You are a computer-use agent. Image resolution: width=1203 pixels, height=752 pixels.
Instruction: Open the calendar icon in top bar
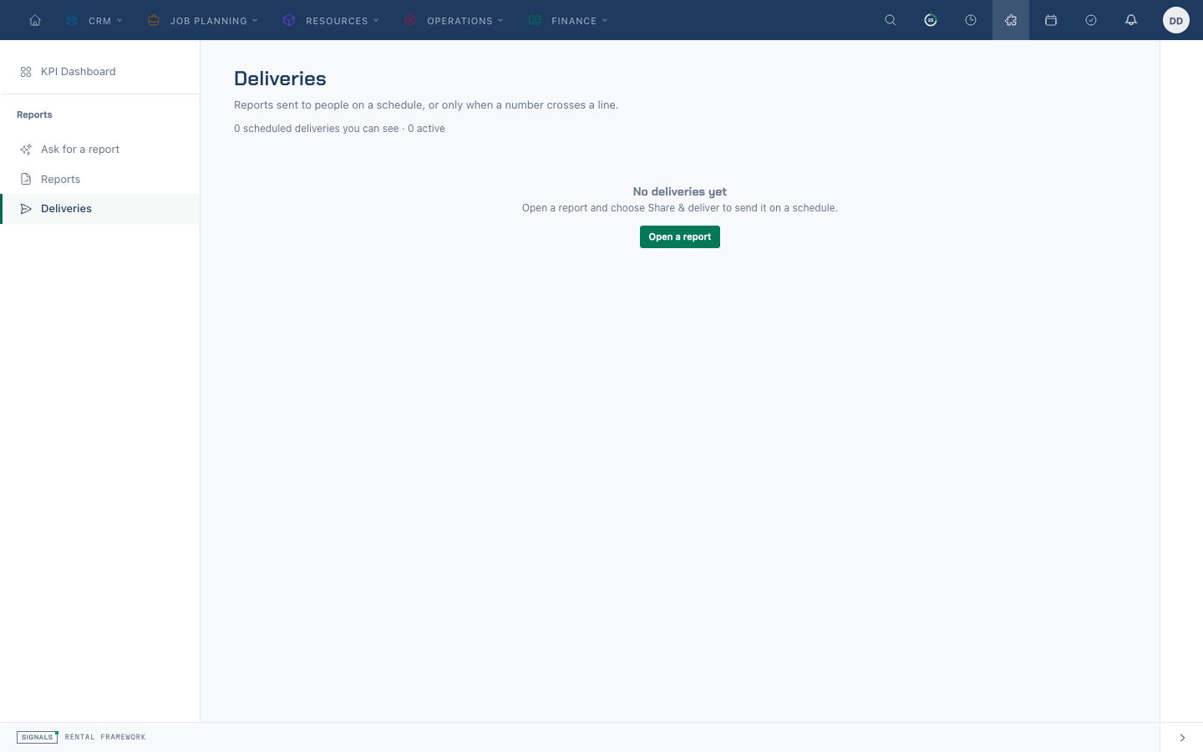point(1051,20)
